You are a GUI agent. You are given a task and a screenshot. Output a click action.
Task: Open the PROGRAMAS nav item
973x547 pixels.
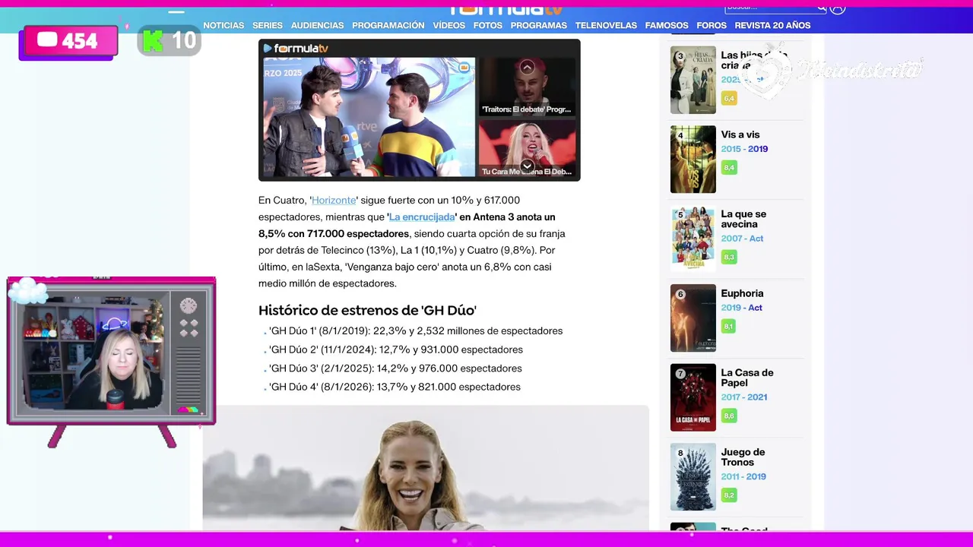pyautogui.click(x=538, y=25)
